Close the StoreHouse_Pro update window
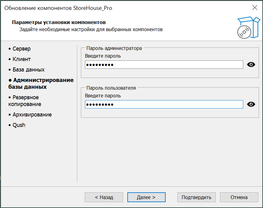 tap(254, 8)
